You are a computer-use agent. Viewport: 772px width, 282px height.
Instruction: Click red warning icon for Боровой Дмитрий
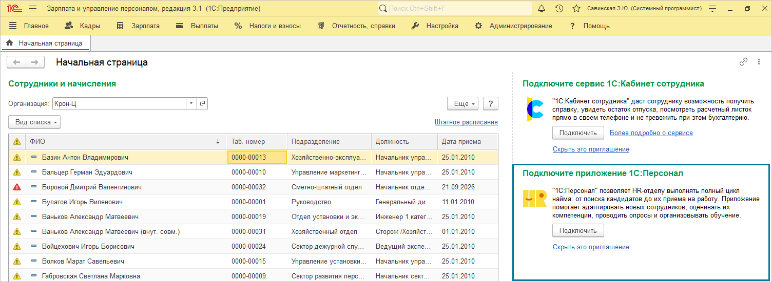pos(17,187)
